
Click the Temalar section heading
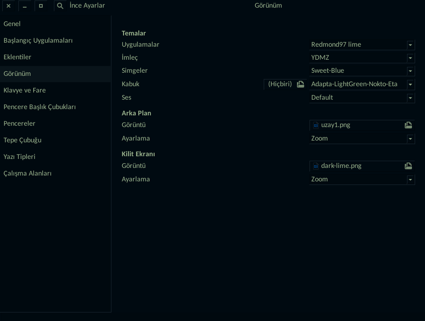(133, 33)
